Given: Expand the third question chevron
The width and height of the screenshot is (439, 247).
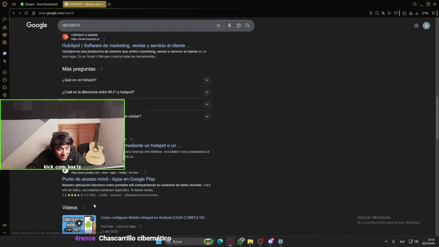Looking at the screenshot, I should point(207,104).
